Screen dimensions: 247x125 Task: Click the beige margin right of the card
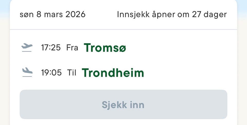pos(242,77)
